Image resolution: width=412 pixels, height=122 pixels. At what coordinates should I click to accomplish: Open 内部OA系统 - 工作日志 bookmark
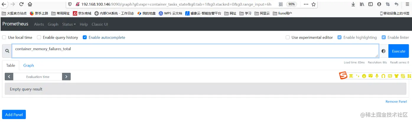point(114,13)
